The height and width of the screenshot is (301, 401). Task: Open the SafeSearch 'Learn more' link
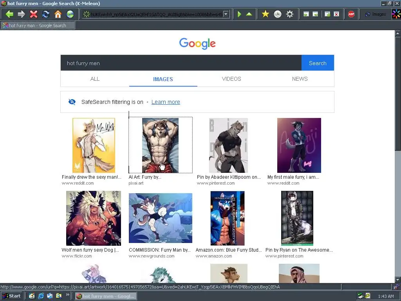[166, 102]
